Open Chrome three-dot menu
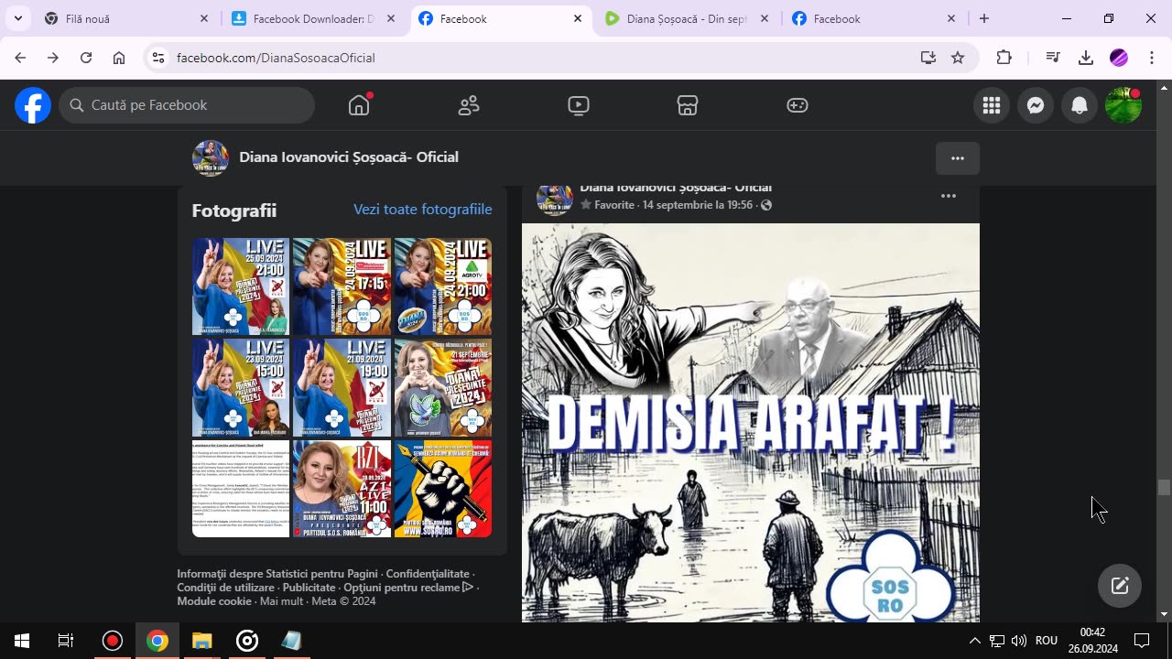1172x659 pixels. pos(1152,58)
